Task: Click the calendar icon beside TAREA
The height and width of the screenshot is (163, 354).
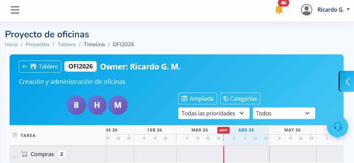Action: (15, 135)
